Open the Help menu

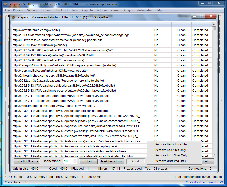coord(158,10)
